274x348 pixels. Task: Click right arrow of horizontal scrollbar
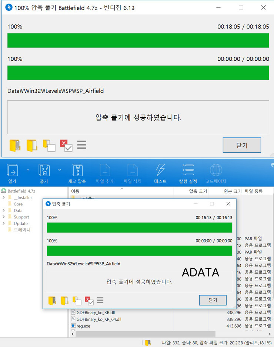[270, 334]
